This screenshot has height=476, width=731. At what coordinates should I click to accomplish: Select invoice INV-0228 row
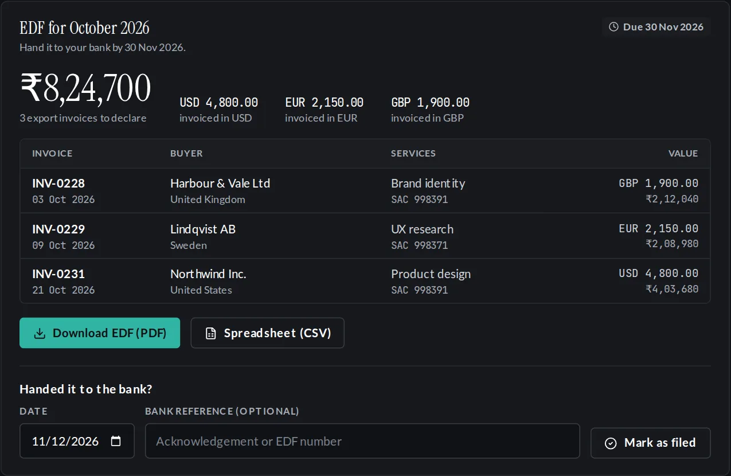(365, 191)
